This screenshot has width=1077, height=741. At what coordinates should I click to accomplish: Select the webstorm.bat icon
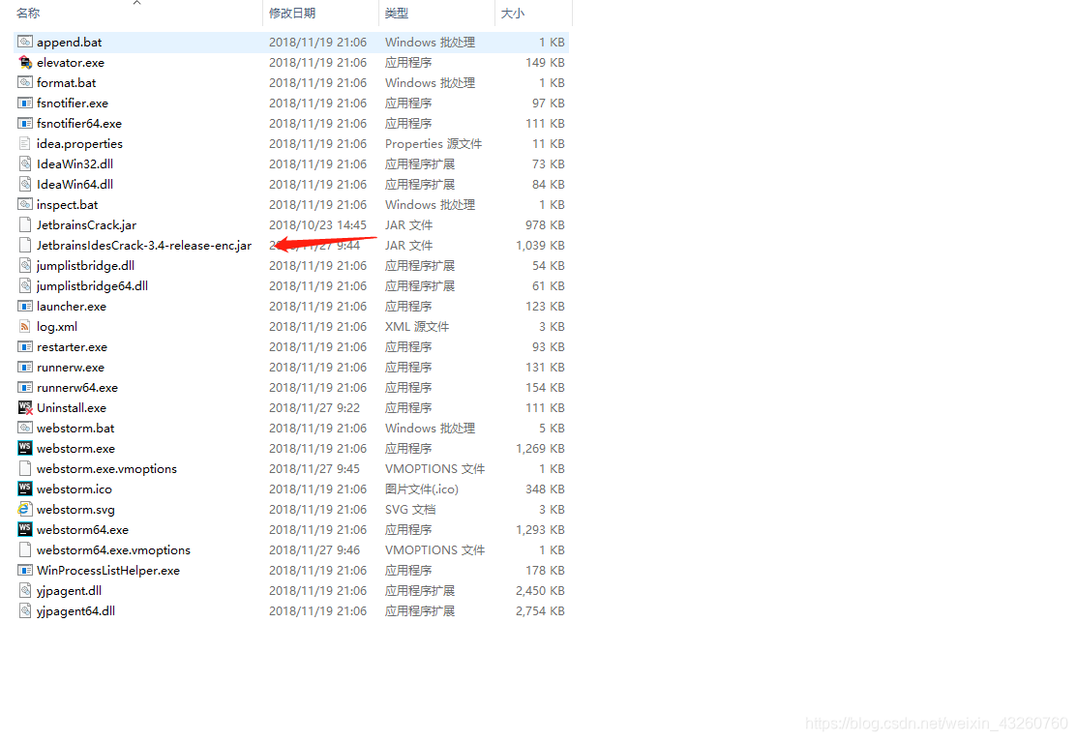point(25,429)
